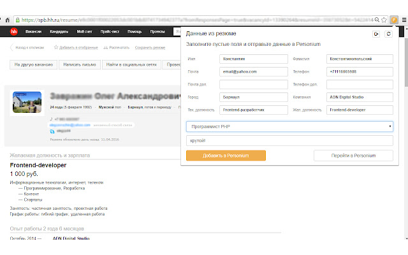
Task: Click Добавить в отобранные link
Action: pos(76,48)
